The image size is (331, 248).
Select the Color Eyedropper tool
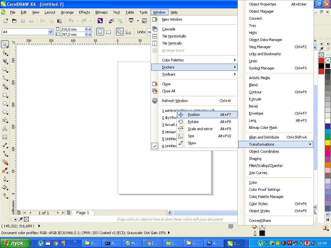5,170
